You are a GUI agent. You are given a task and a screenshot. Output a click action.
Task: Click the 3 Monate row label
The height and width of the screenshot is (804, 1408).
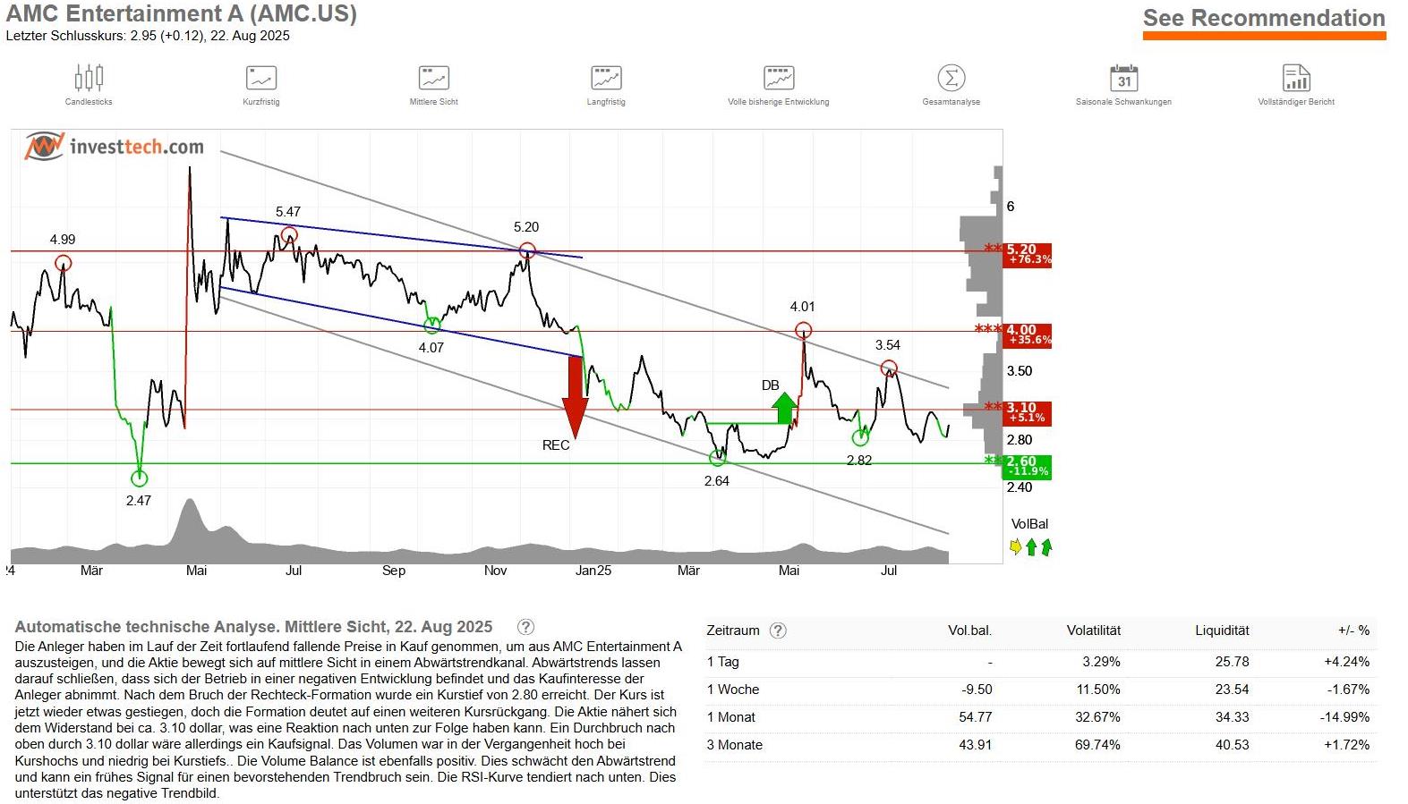pos(735,745)
